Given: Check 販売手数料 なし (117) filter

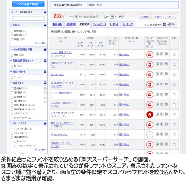Looking at the screenshot, I should 12,78.
